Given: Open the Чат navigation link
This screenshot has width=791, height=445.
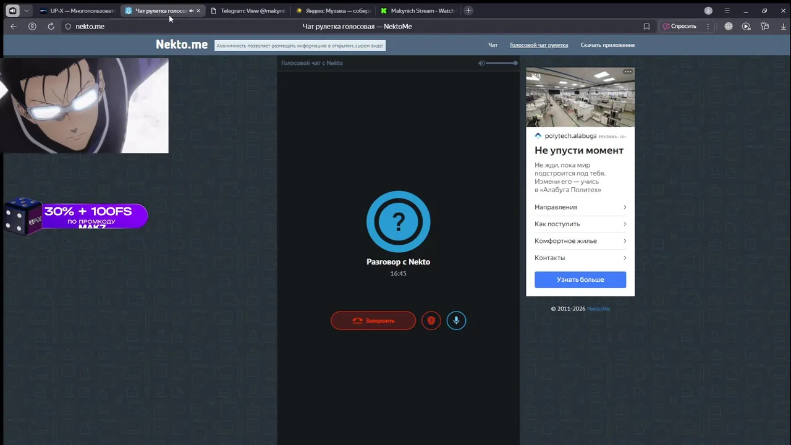Looking at the screenshot, I should tap(493, 45).
